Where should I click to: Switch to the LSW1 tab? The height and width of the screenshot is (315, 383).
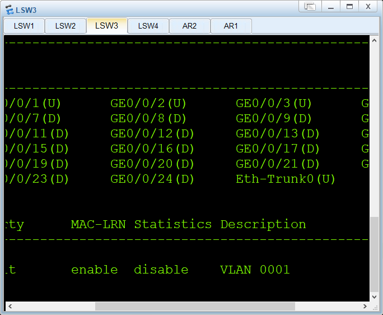tap(24, 26)
